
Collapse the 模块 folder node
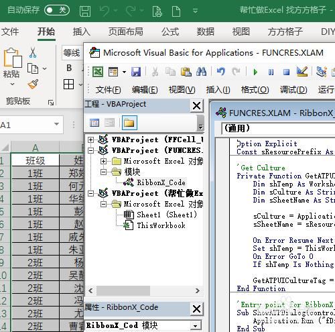point(103,172)
